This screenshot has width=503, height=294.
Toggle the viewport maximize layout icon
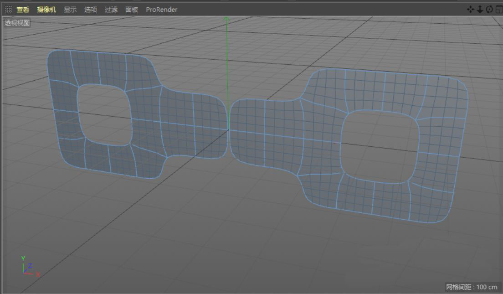tap(499, 9)
